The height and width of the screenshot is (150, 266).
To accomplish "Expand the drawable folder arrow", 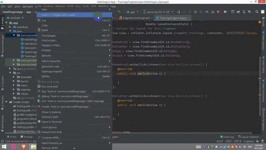I will pos(14,77).
